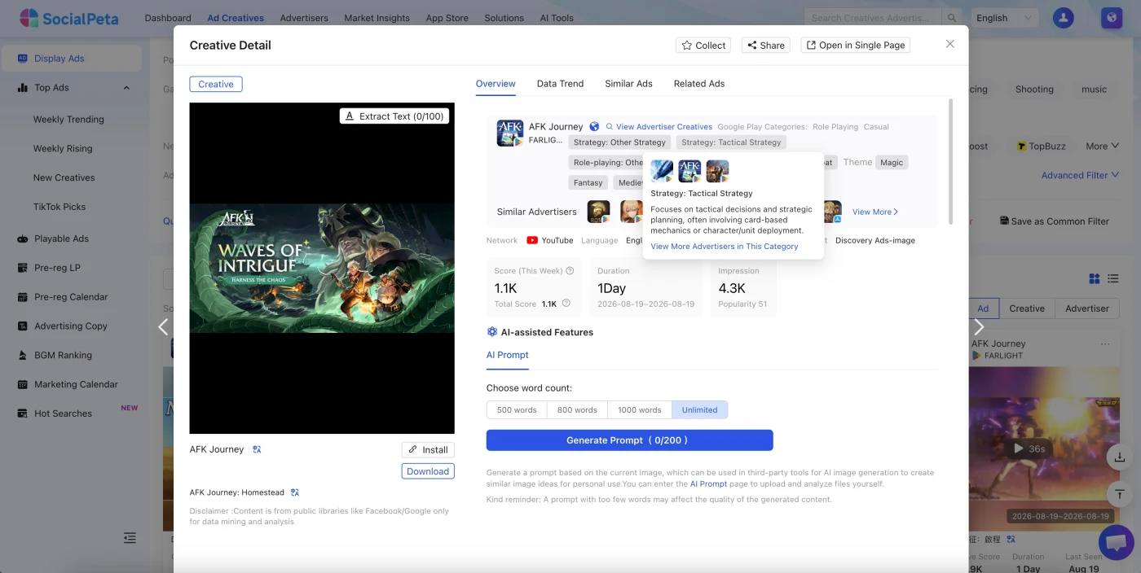The image size is (1141, 573).
Task: Click the SocialPeta logo
Action: 68,18
